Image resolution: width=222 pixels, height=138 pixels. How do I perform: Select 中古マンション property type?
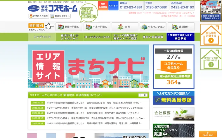(x=153, y=27)
